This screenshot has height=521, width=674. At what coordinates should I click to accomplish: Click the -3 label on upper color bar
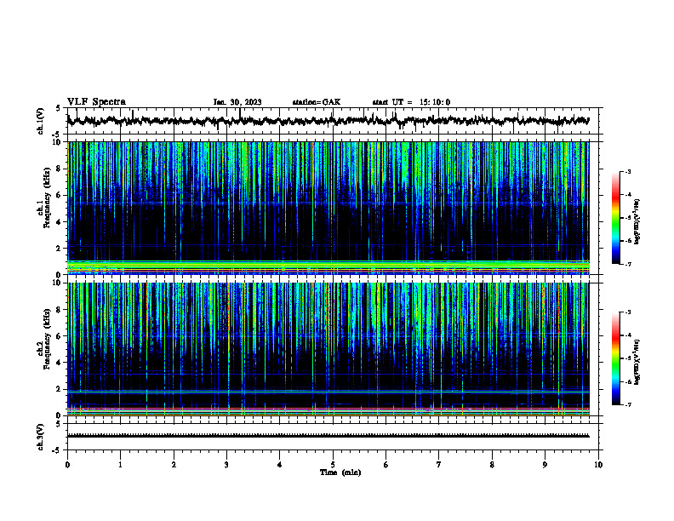(x=627, y=171)
